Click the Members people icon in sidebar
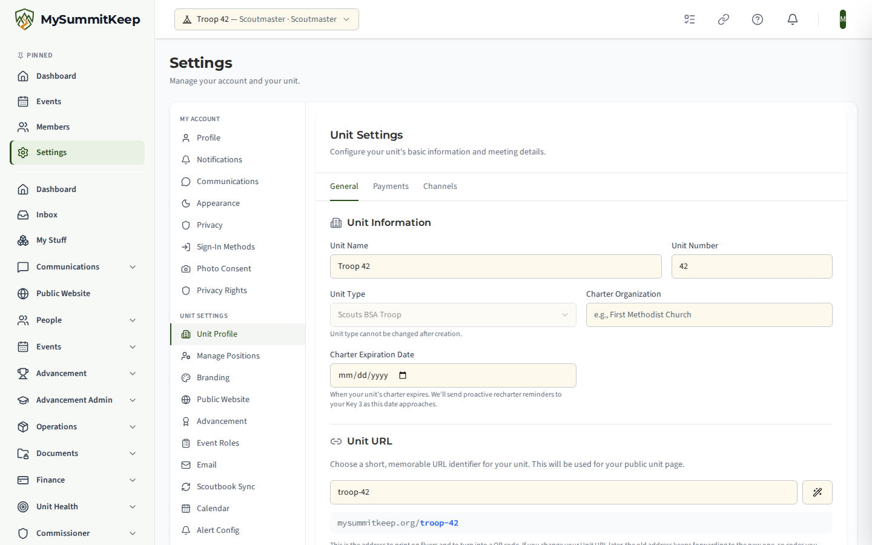The width and height of the screenshot is (872, 545). tap(23, 127)
